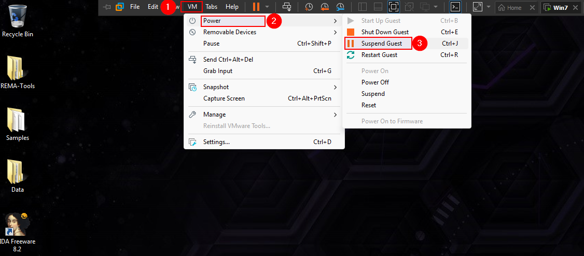Click the Send Ctrl+Alt+Del toolbar icon
This screenshot has width=584, height=256.
287,7
